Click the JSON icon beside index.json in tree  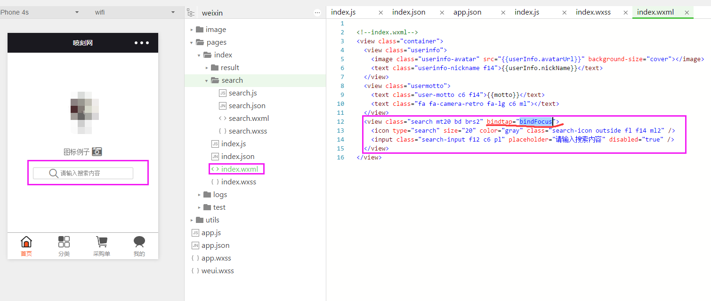pos(215,157)
